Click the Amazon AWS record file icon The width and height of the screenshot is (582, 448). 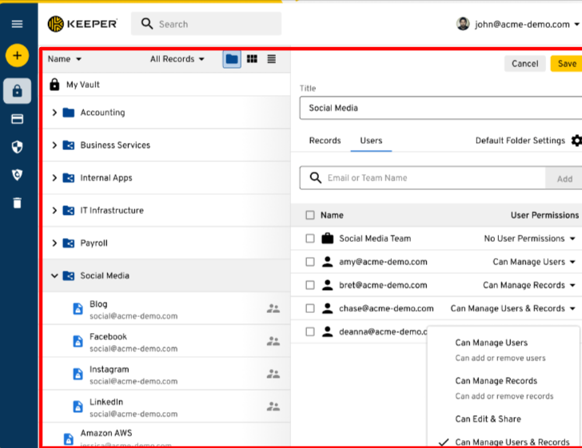69,439
